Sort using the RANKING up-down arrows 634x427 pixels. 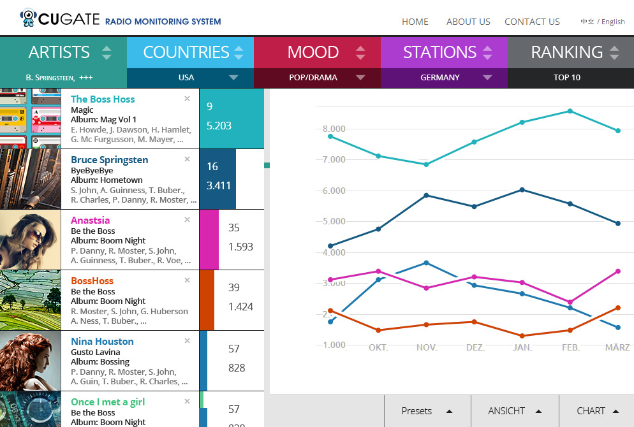(x=614, y=52)
